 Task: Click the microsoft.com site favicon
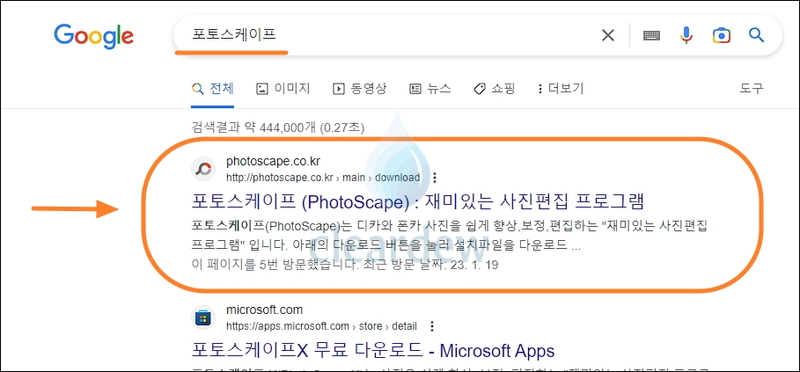pos(203,318)
